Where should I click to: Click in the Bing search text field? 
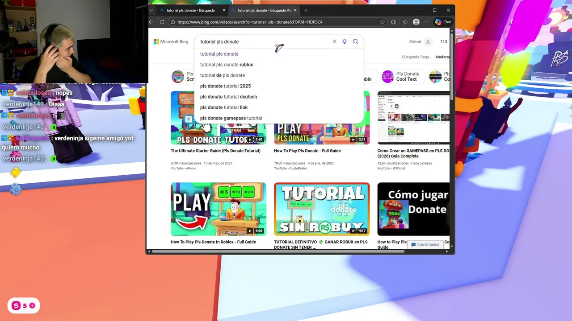264,41
